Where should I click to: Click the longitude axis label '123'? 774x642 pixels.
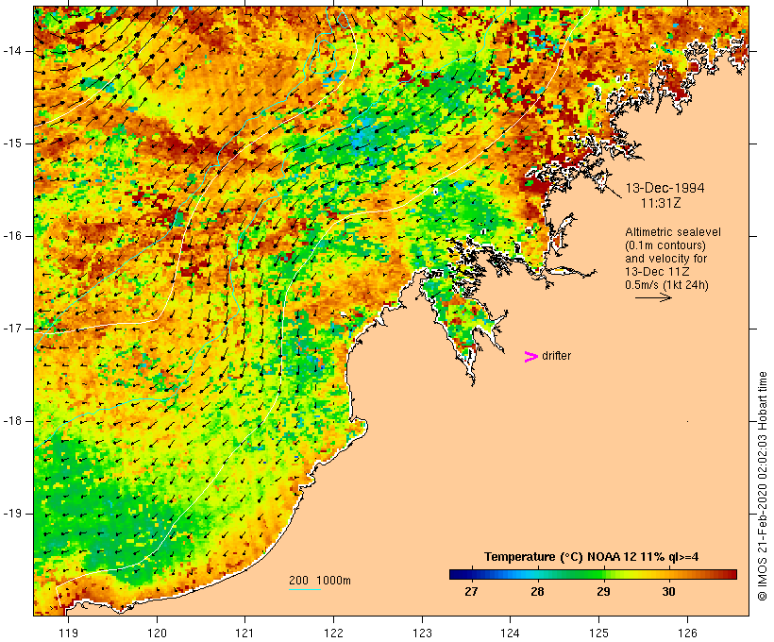tap(422, 633)
